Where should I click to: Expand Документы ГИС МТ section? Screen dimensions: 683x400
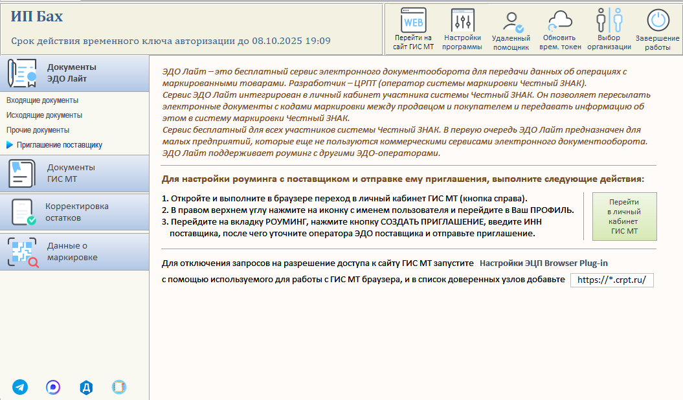pos(74,173)
